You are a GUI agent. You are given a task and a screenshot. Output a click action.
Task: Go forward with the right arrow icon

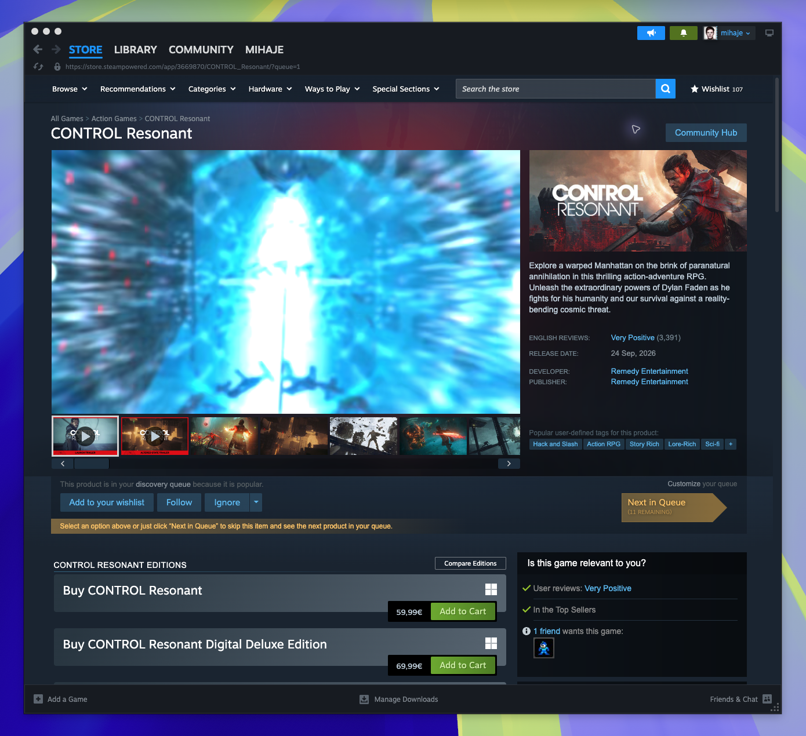click(x=56, y=49)
